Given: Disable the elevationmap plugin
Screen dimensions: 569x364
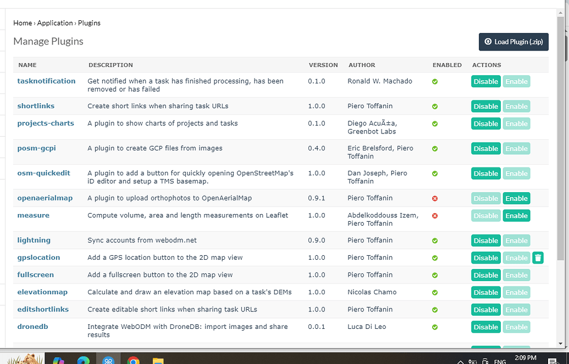Looking at the screenshot, I should coord(485,292).
